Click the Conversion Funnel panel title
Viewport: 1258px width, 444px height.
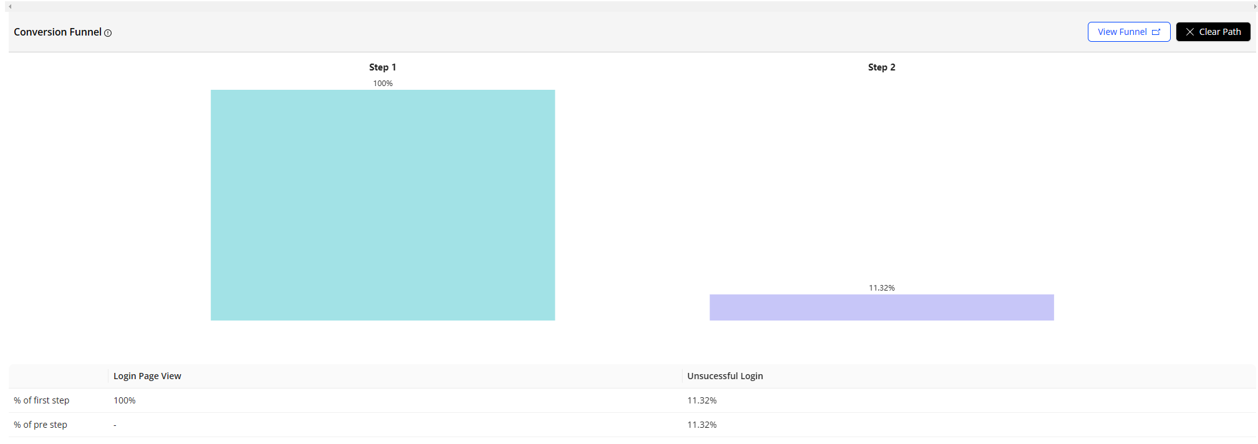[57, 32]
